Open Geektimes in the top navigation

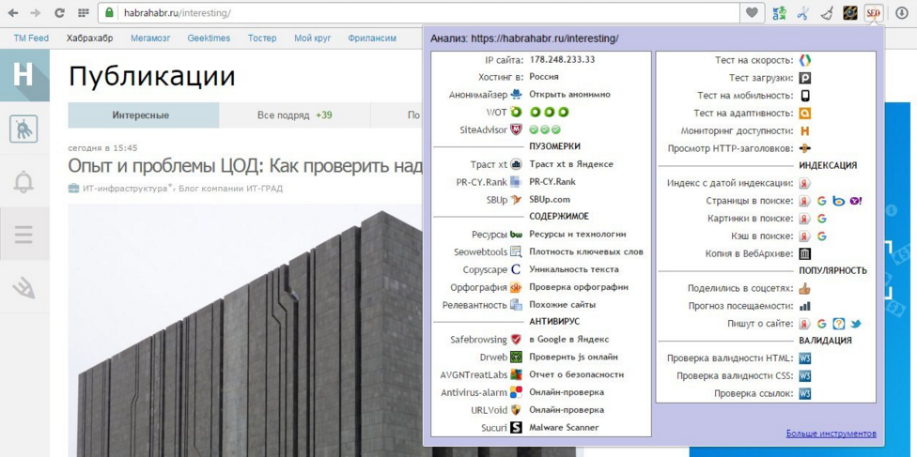[209, 38]
